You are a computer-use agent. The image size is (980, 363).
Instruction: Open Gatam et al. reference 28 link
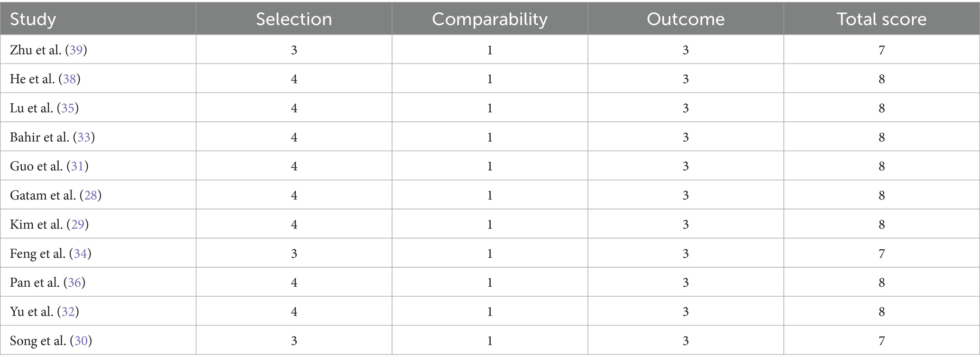pos(91,195)
